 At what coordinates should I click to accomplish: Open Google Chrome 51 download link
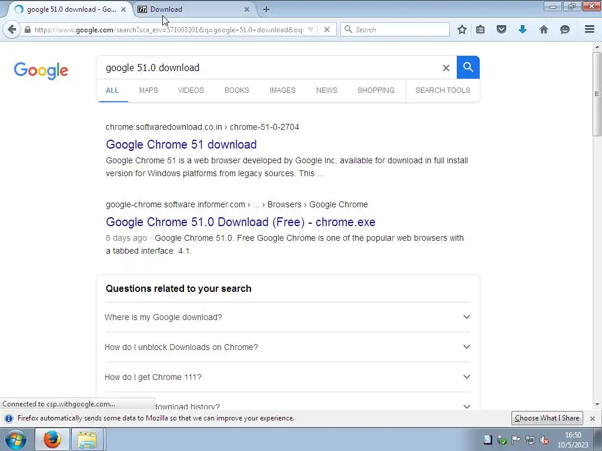tap(181, 144)
